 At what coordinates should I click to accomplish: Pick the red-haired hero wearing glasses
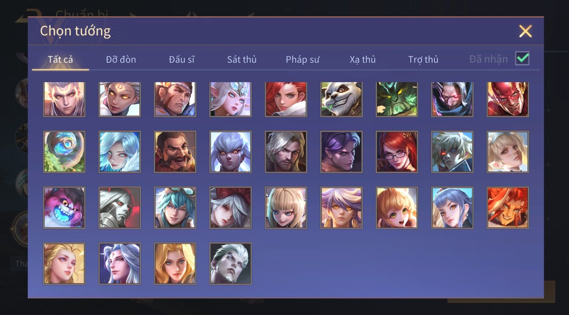pos(397,152)
